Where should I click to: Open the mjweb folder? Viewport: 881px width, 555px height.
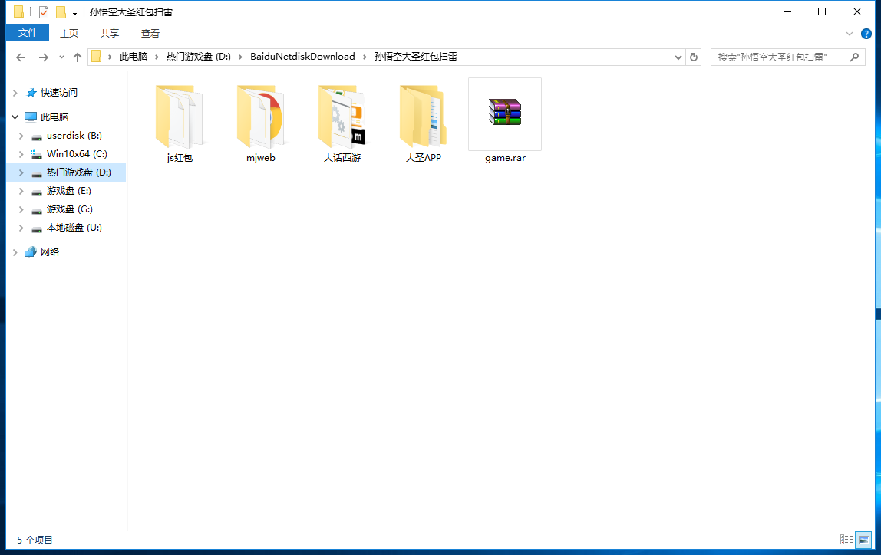click(260, 117)
